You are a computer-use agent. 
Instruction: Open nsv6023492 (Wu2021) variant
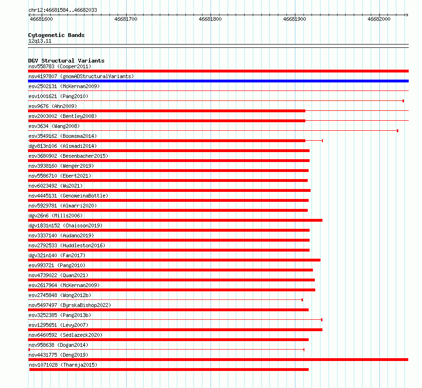pos(55,186)
